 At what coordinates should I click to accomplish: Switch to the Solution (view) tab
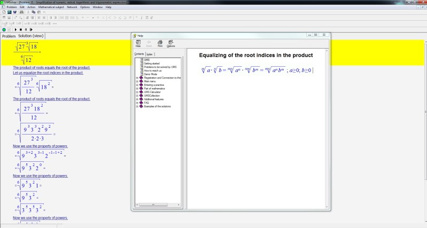(x=31, y=36)
